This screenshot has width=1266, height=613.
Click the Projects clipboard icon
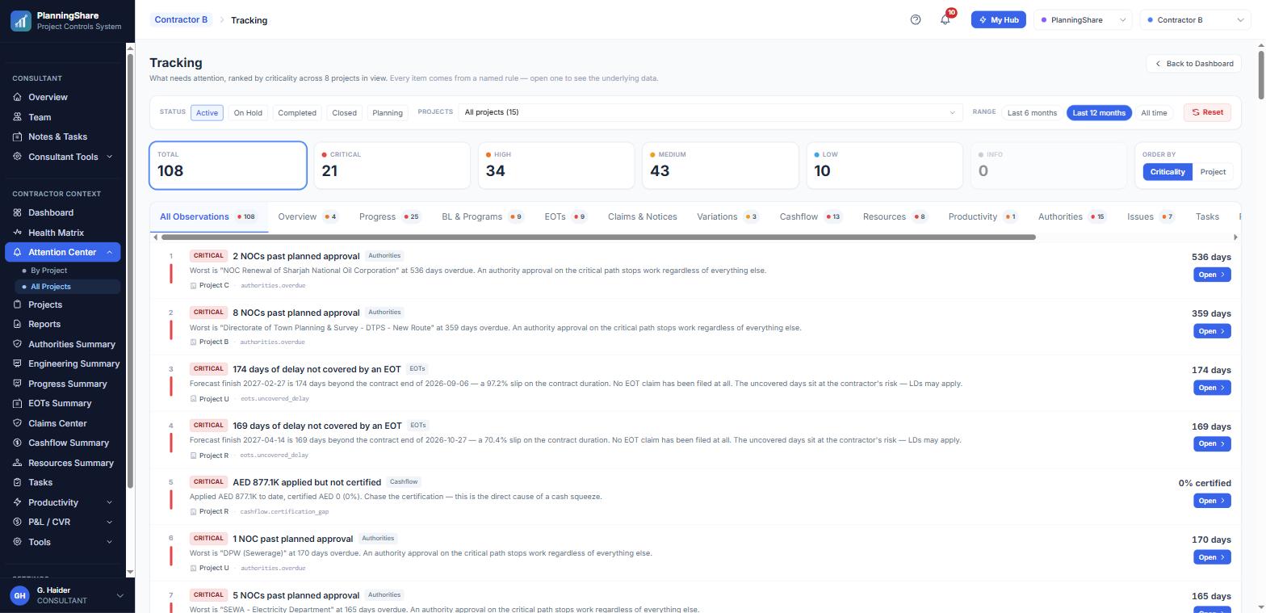pyautogui.click(x=18, y=304)
